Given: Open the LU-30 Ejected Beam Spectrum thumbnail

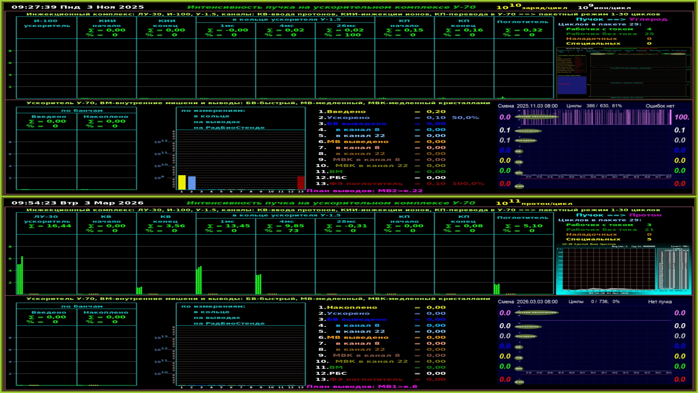Looking at the screenshot, I should pyautogui.click(x=623, y=269).
